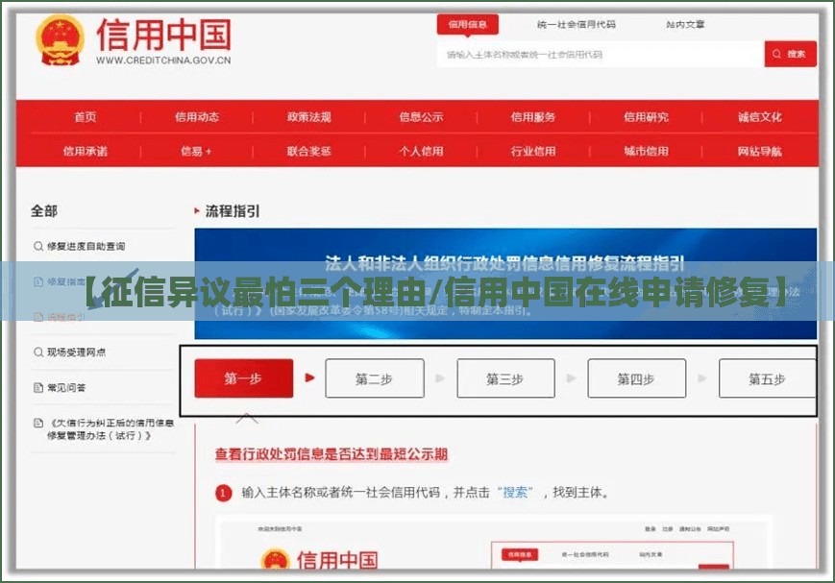Click the embedded 信用中国 example screenshot

coord(494,543)
